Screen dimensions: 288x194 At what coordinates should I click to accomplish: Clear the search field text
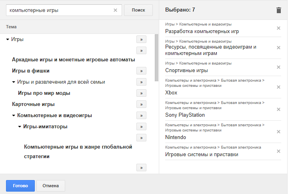click(116, 10)
